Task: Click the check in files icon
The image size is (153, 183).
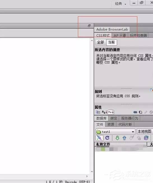Action: point(139,138)
